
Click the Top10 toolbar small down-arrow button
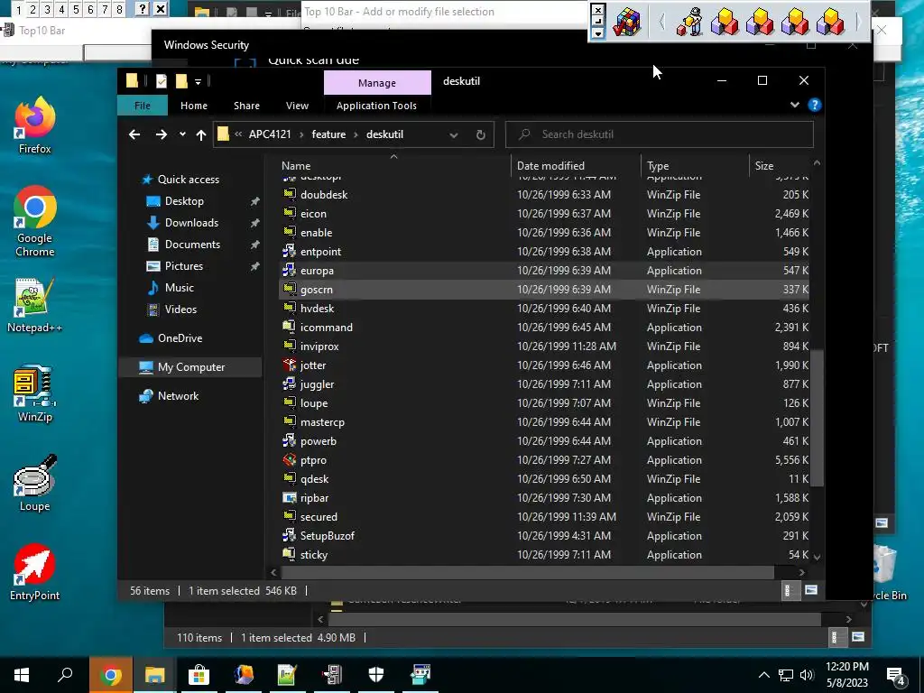coord(597,33)
